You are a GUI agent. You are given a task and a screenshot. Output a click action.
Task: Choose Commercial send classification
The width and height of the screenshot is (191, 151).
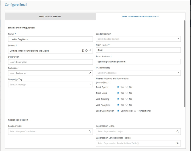tap(118, 111)
